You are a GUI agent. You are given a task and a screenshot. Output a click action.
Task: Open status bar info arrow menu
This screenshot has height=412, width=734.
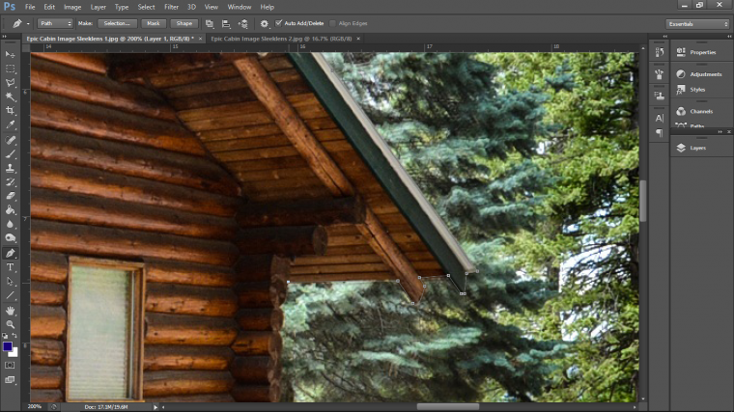click(x=155, y=407)
